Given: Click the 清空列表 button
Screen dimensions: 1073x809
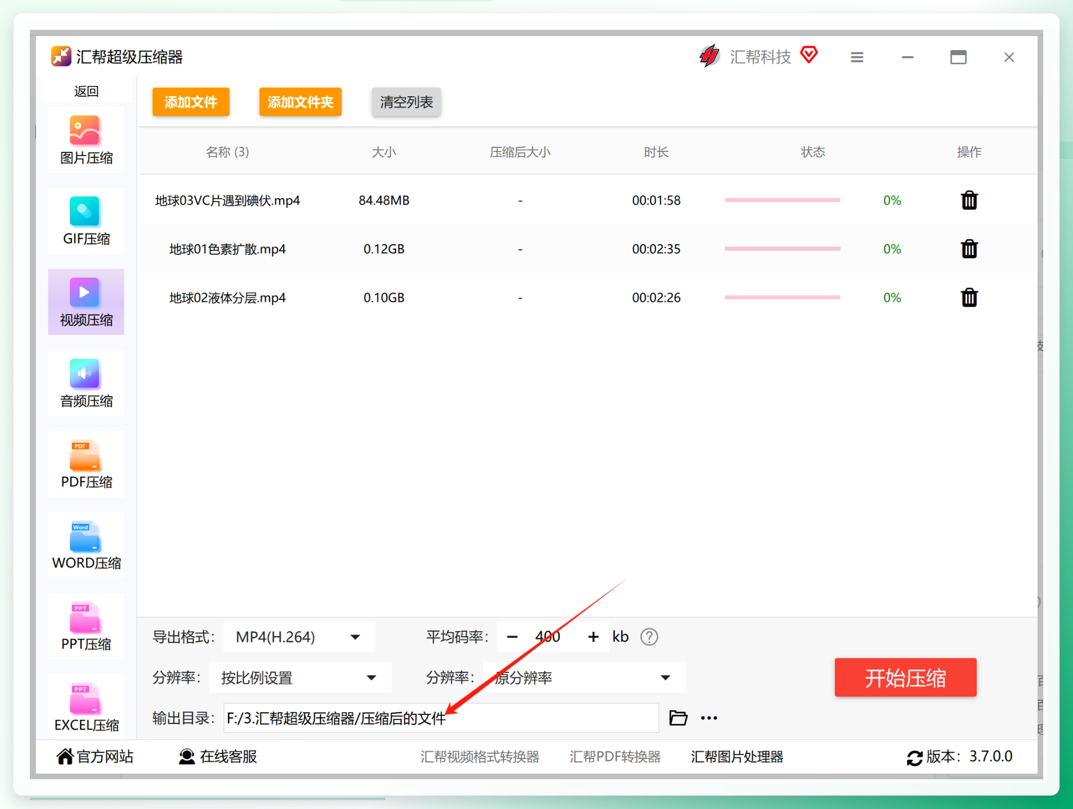Looking at the screenshot, I should point(406,102).
